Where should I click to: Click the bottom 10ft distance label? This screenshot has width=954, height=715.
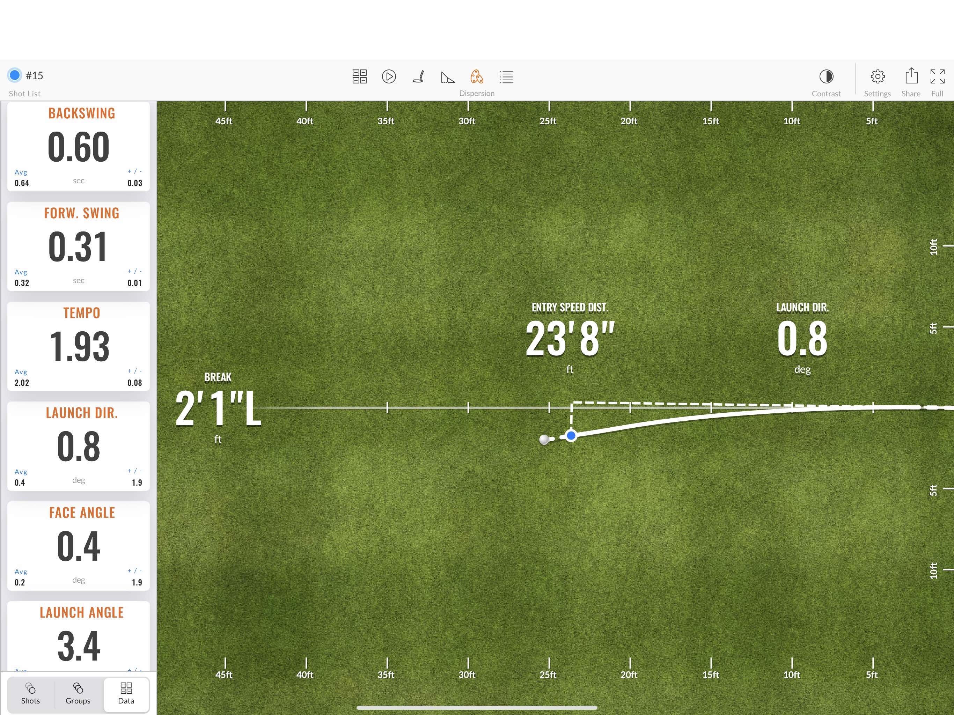point(791,675)
